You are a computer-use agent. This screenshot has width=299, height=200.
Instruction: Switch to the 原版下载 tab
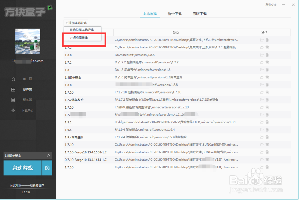(x=199, y=14)
